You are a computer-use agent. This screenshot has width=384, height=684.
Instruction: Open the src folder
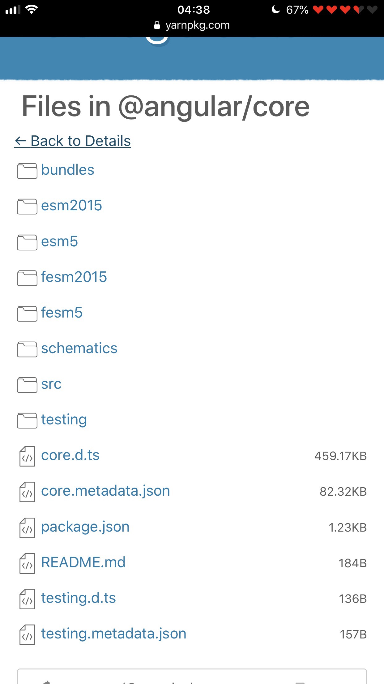point(51,384)
